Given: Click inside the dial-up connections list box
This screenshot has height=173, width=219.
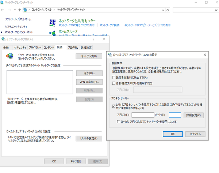Looking at the screenshot, I should (x=40, y=82).
